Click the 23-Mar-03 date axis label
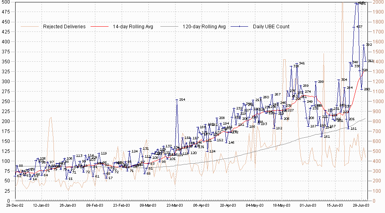Screen dimensions: 385x213 (x=175, y=205)
